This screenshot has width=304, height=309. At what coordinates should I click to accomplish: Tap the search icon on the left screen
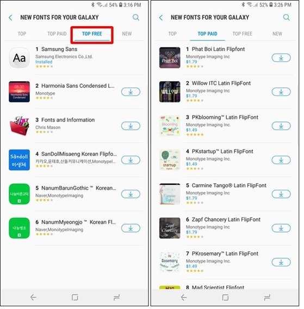click(136, 17)
